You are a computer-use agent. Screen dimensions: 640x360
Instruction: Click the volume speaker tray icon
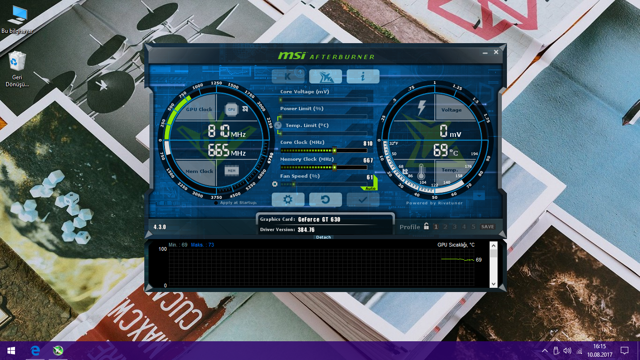[567, 351]
